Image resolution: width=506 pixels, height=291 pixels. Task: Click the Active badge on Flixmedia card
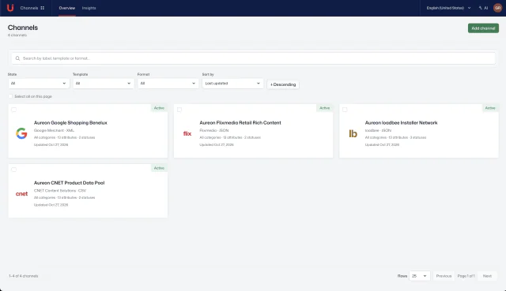[325, 108]
